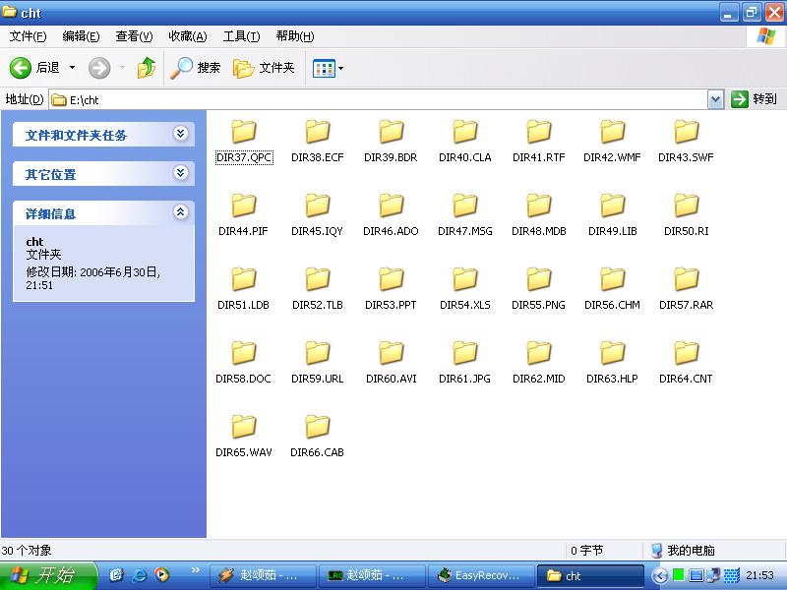This screenshot has width=787, height=590.
Task: Click the 转到 Go button
Action: [755, 99]
